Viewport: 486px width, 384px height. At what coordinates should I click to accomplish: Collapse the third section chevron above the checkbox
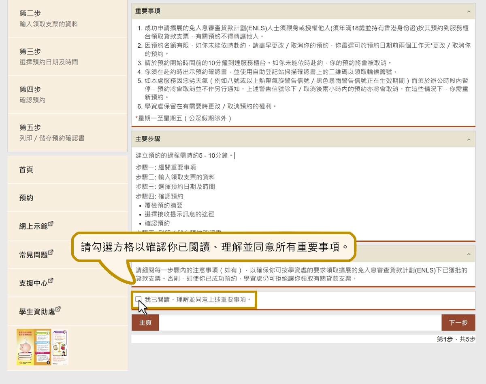point(469,254)
